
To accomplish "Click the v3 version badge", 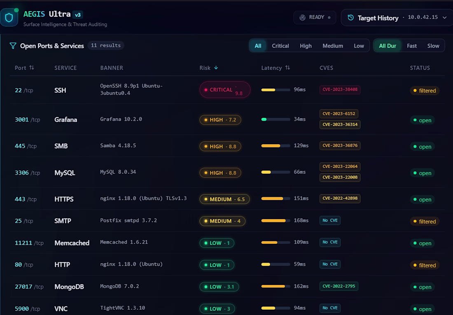I will tap(78, 15).
